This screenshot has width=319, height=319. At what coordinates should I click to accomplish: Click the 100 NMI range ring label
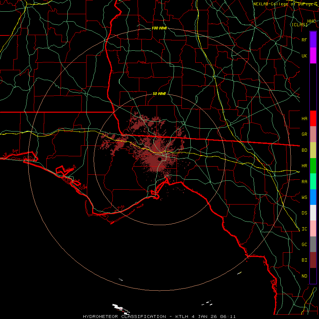click(159, 28)
